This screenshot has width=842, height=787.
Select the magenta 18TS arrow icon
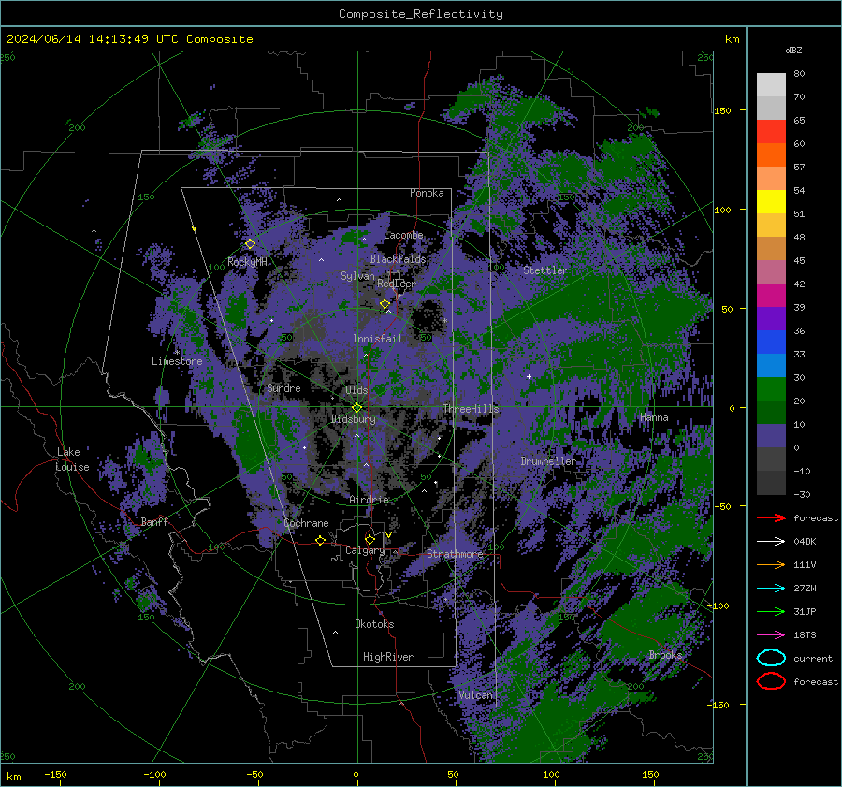tap(771, 635)
